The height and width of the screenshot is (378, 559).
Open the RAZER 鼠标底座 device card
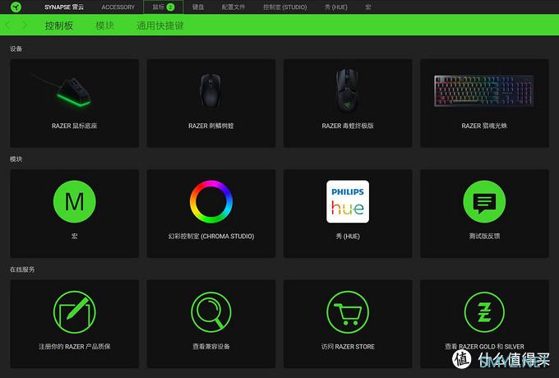pyautogui.click(x=75, y=104)
